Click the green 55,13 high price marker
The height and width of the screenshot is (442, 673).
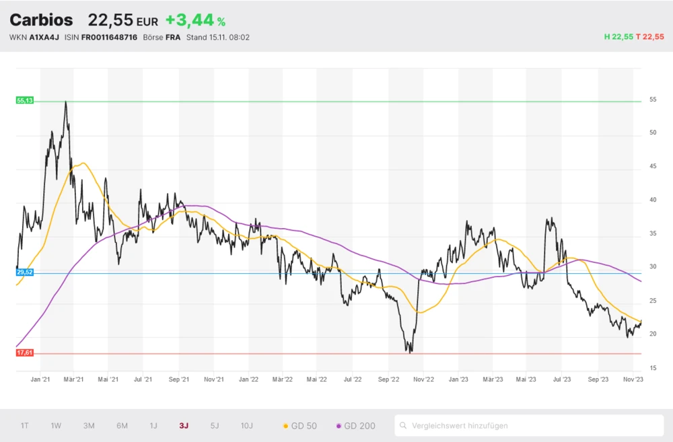(x=25, y=100)
